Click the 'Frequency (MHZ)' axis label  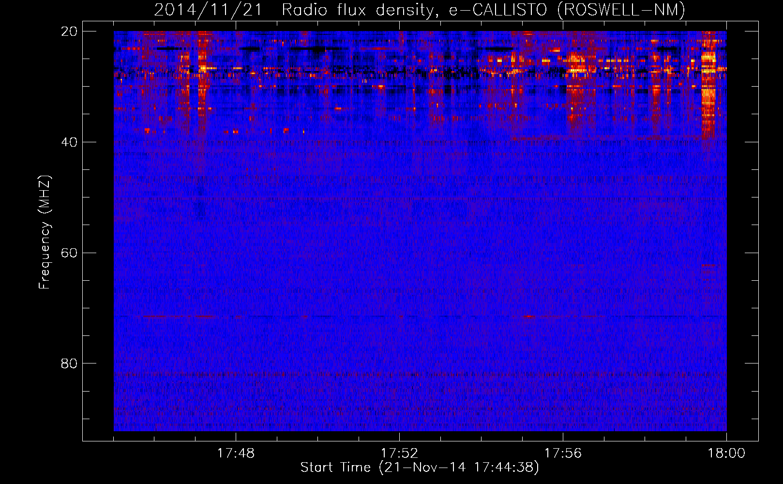click(45, 232)
